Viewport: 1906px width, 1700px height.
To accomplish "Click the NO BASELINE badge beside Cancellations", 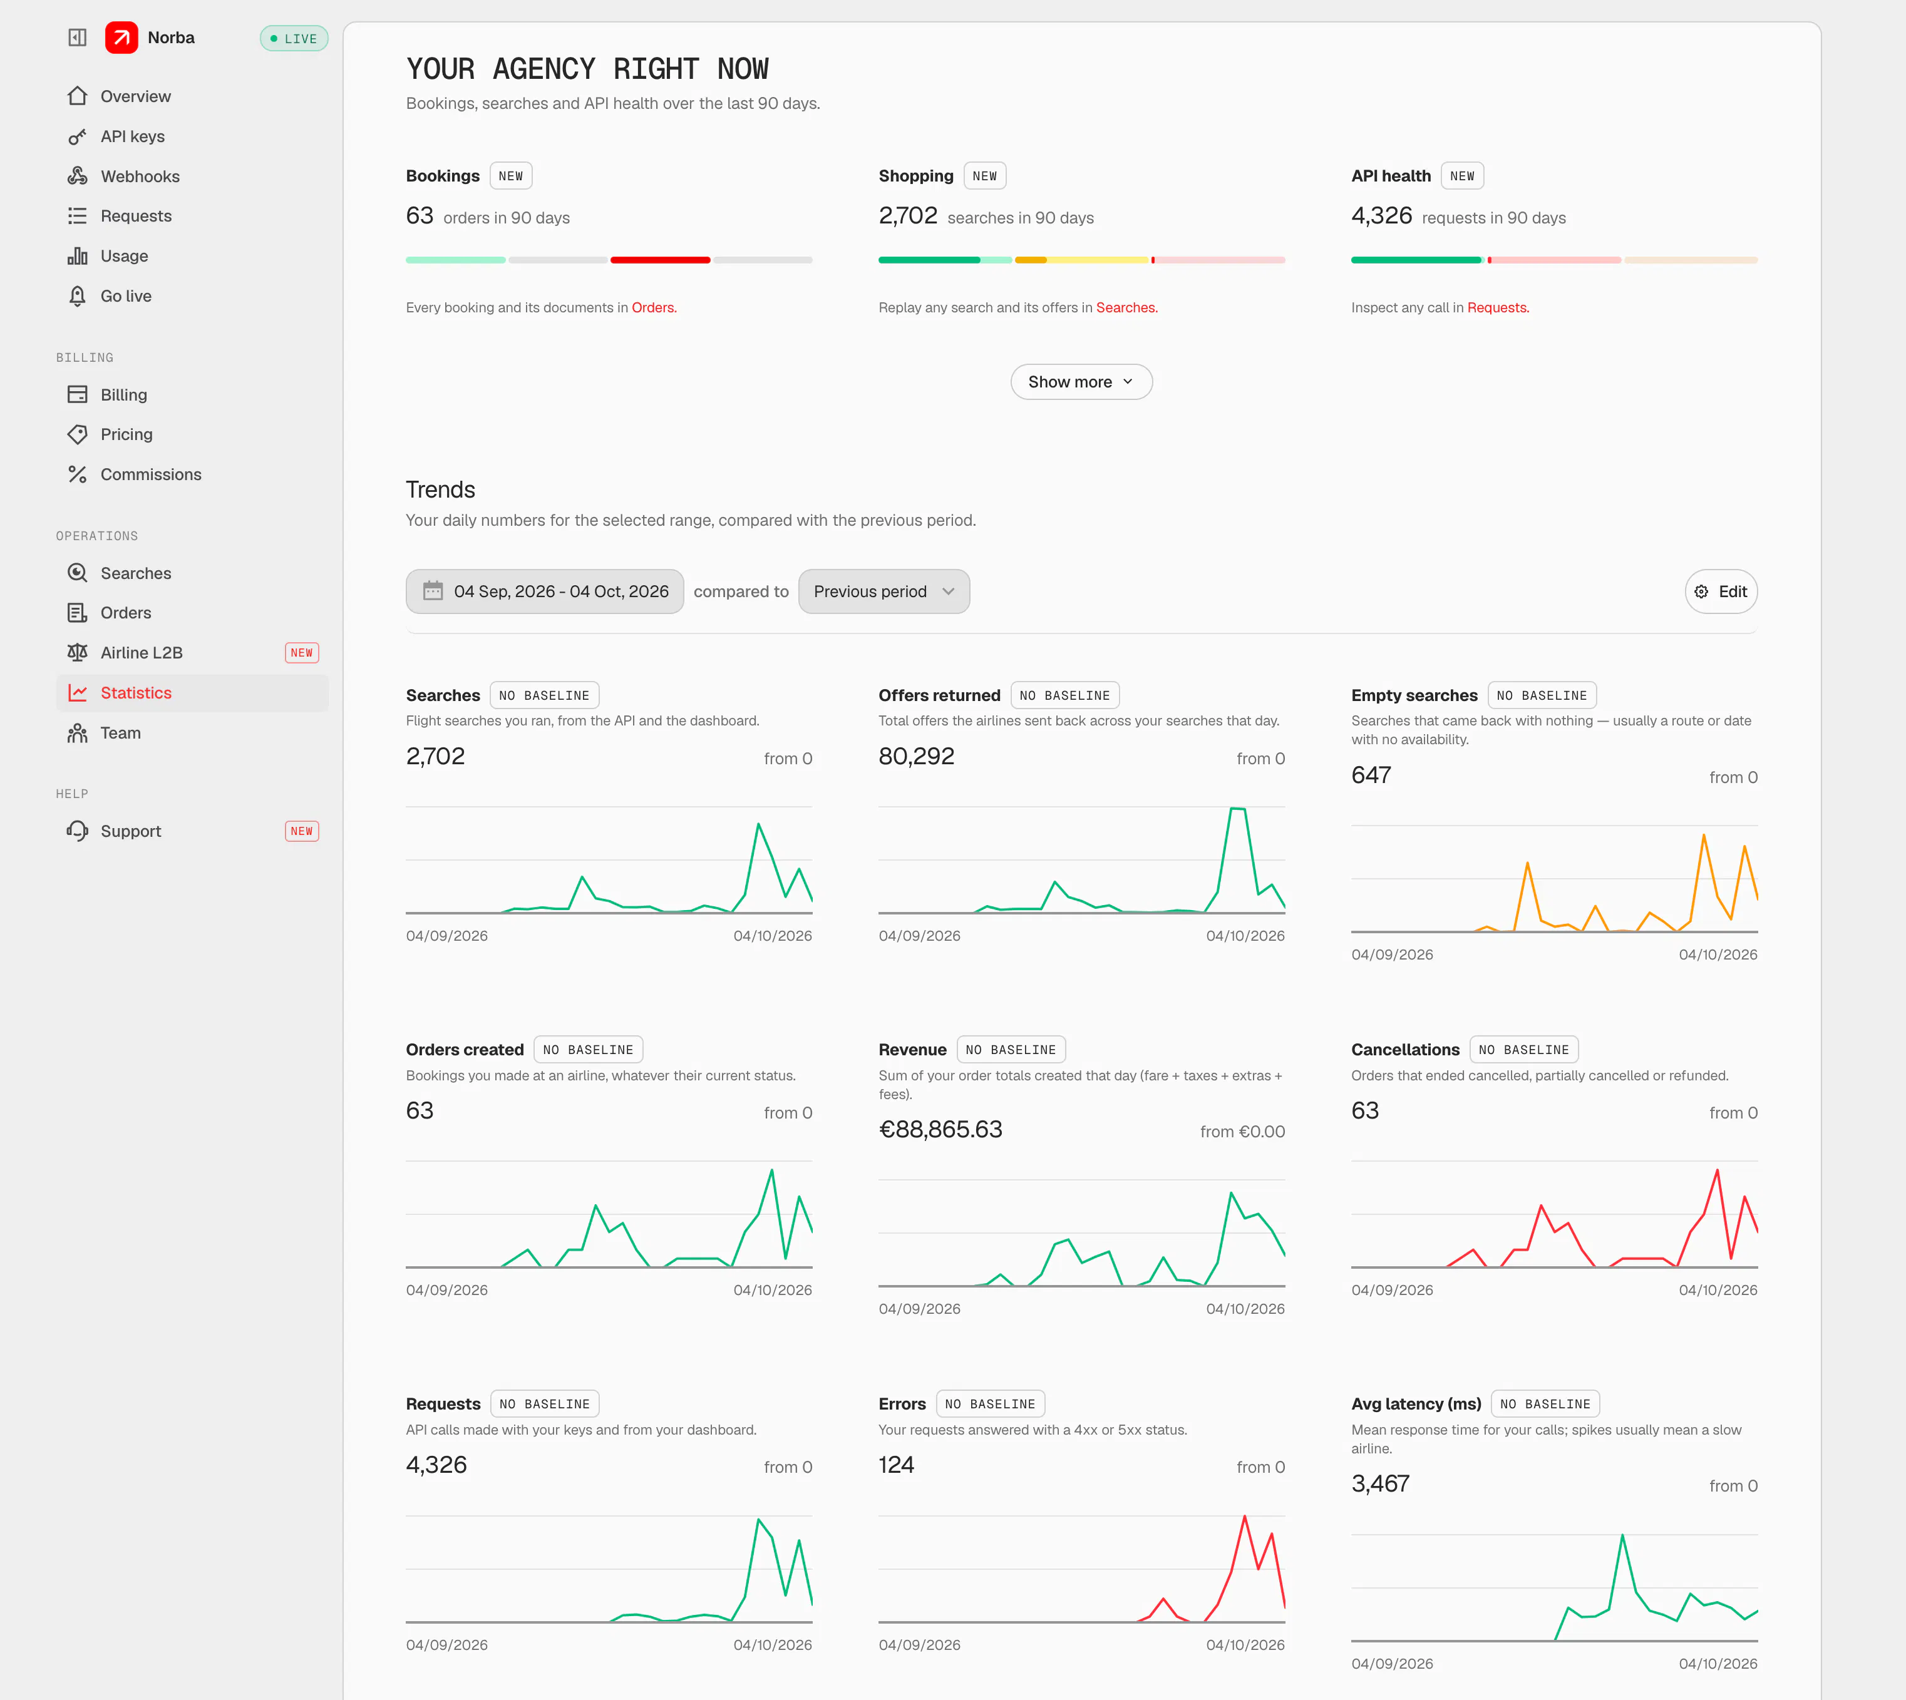I will 1524,1050.
